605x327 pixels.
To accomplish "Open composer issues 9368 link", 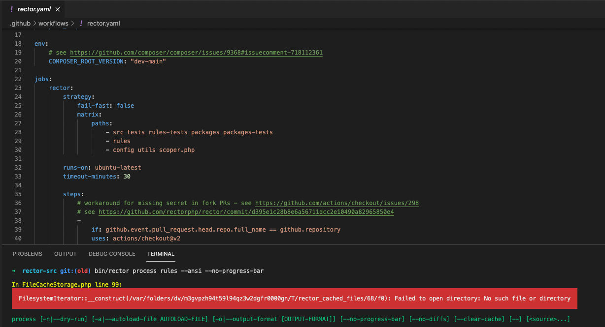I will pyautogui.click(x=197, y=53).
